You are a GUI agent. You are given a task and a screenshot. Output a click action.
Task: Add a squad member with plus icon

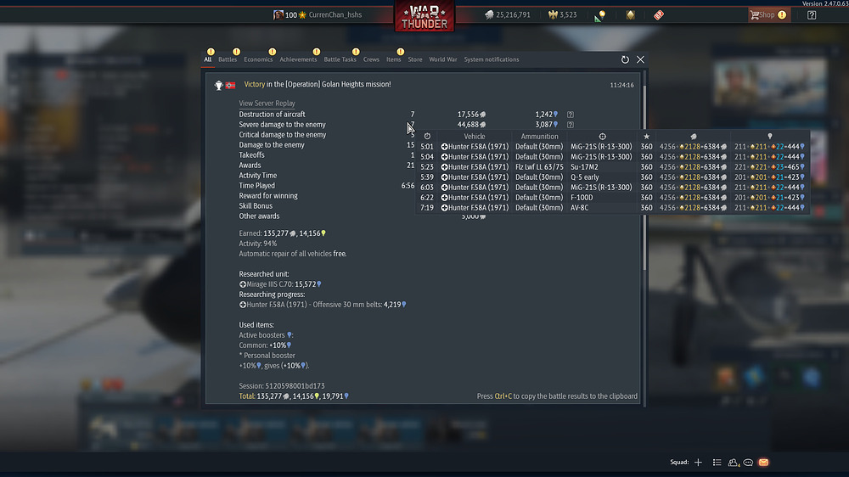point(699,463)
